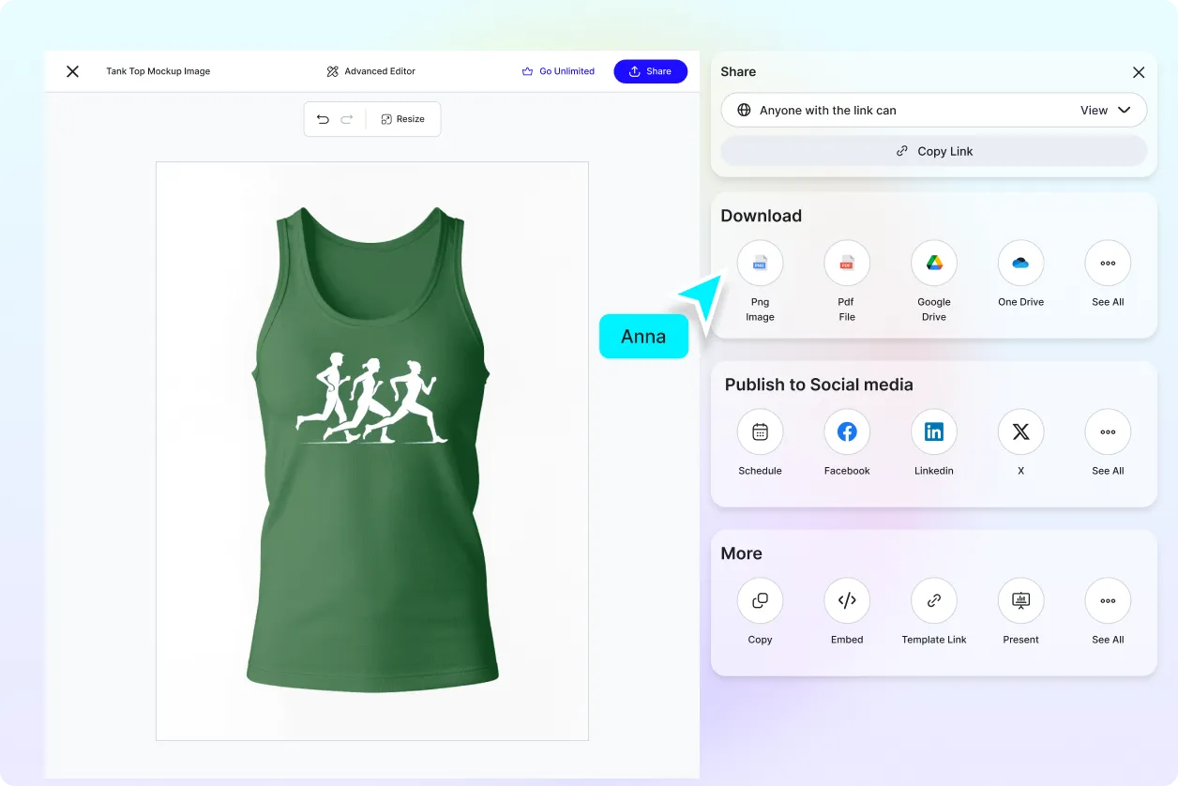The width and height of the screenshot is (1178, 786).
Task: Save the mockup to One Drive
Action: pyautogui.click(x=1020, y=263)
